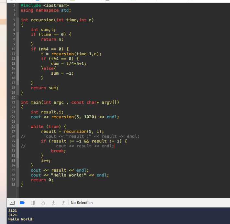Click the 'break;' statement
This screenshot has width=230, height=224.
tap(58, 151)
